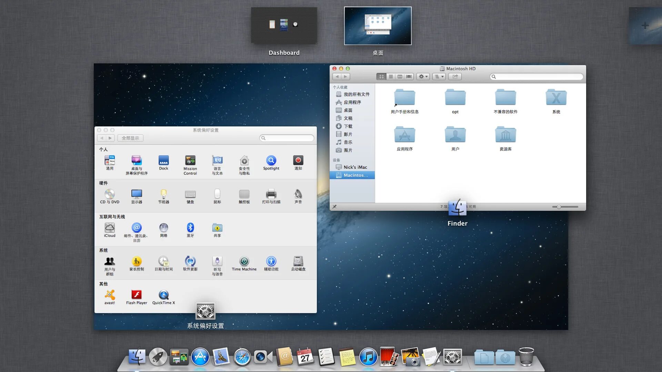
Task: Open the iCloud preferences icon
Action: [x=110, y=228]
